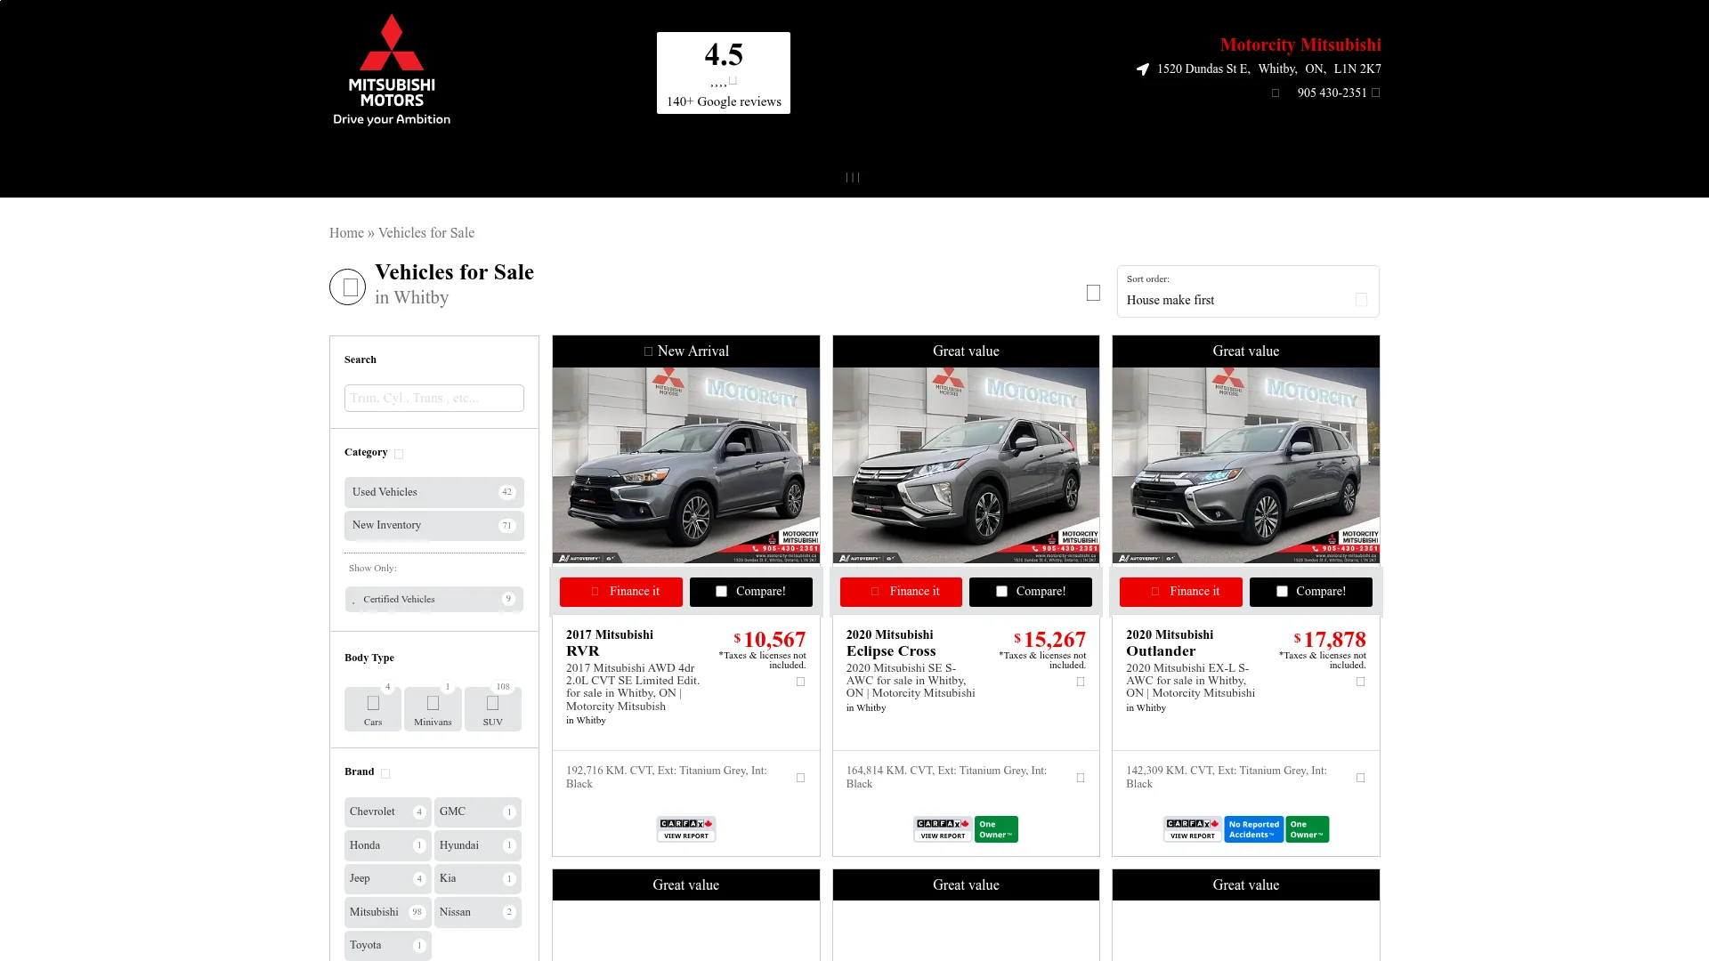Select SUV body type

[x=493, y=709]
